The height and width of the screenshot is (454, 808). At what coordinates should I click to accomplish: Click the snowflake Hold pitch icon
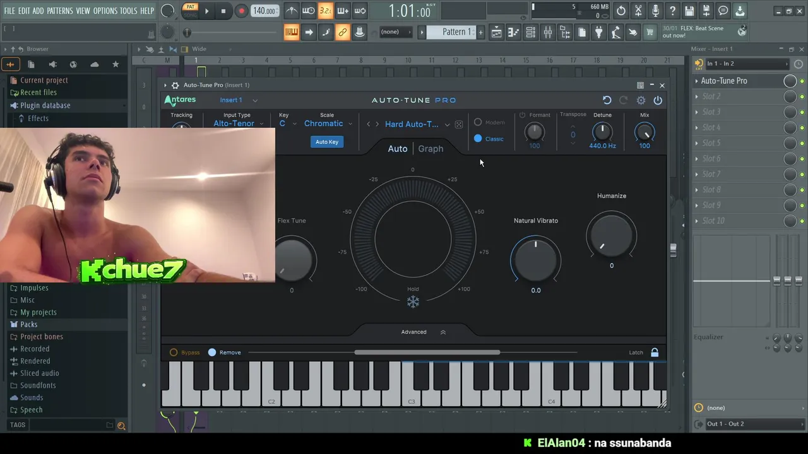tap(413, 302)
